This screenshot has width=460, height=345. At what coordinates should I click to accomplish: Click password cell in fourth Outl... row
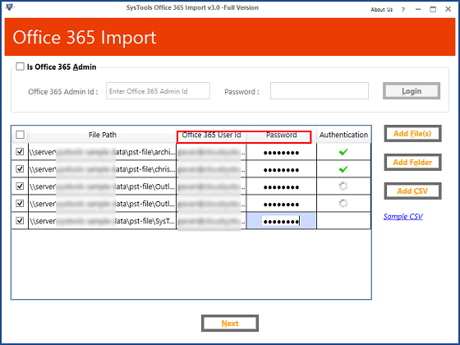[281, 204]
